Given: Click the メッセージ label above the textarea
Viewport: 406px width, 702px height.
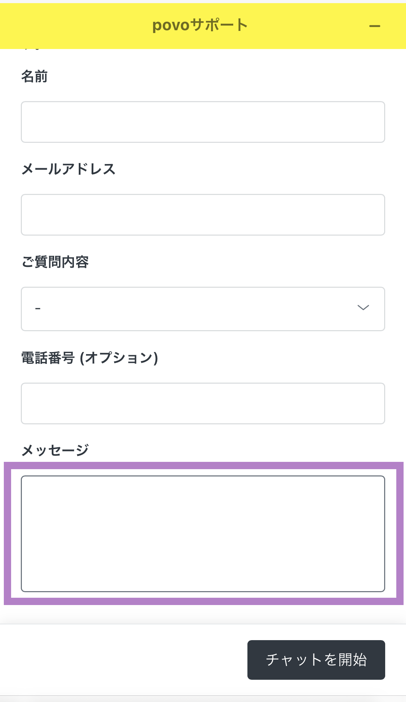Looking at the screenshot, I should [55, 450].
